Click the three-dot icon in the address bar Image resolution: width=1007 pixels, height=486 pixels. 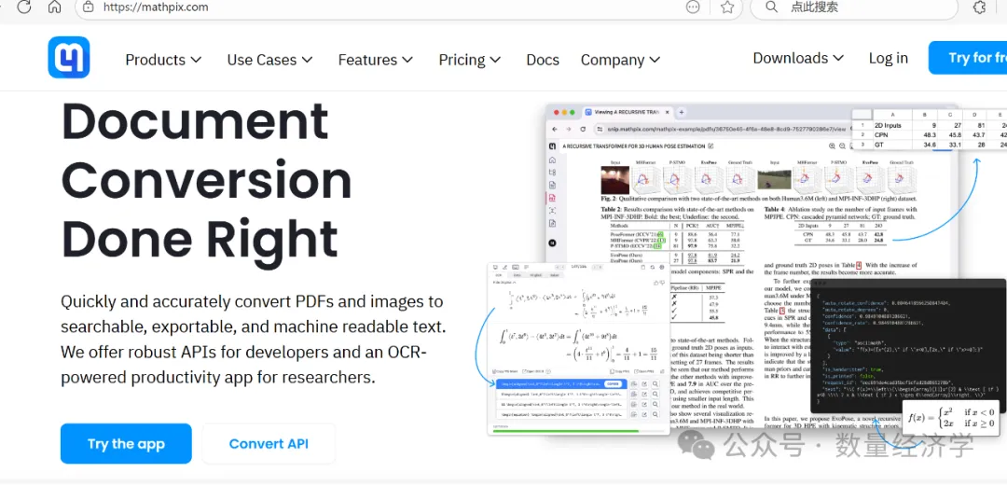click(693, 7)
